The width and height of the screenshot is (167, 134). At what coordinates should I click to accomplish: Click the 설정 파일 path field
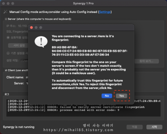(x=24, y=61)
